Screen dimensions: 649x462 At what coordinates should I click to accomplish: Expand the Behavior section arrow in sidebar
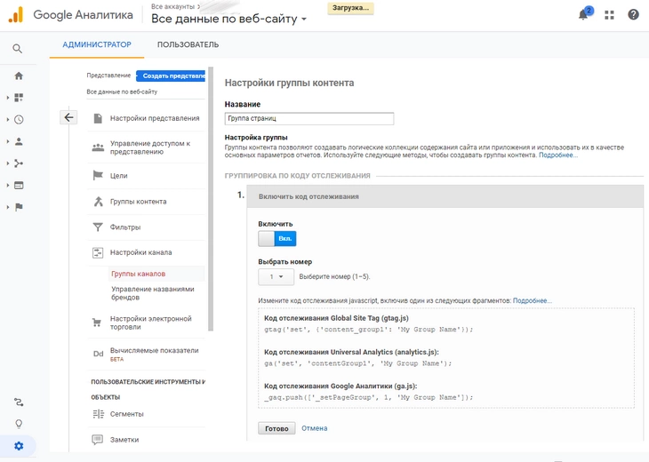coord(7,186)
